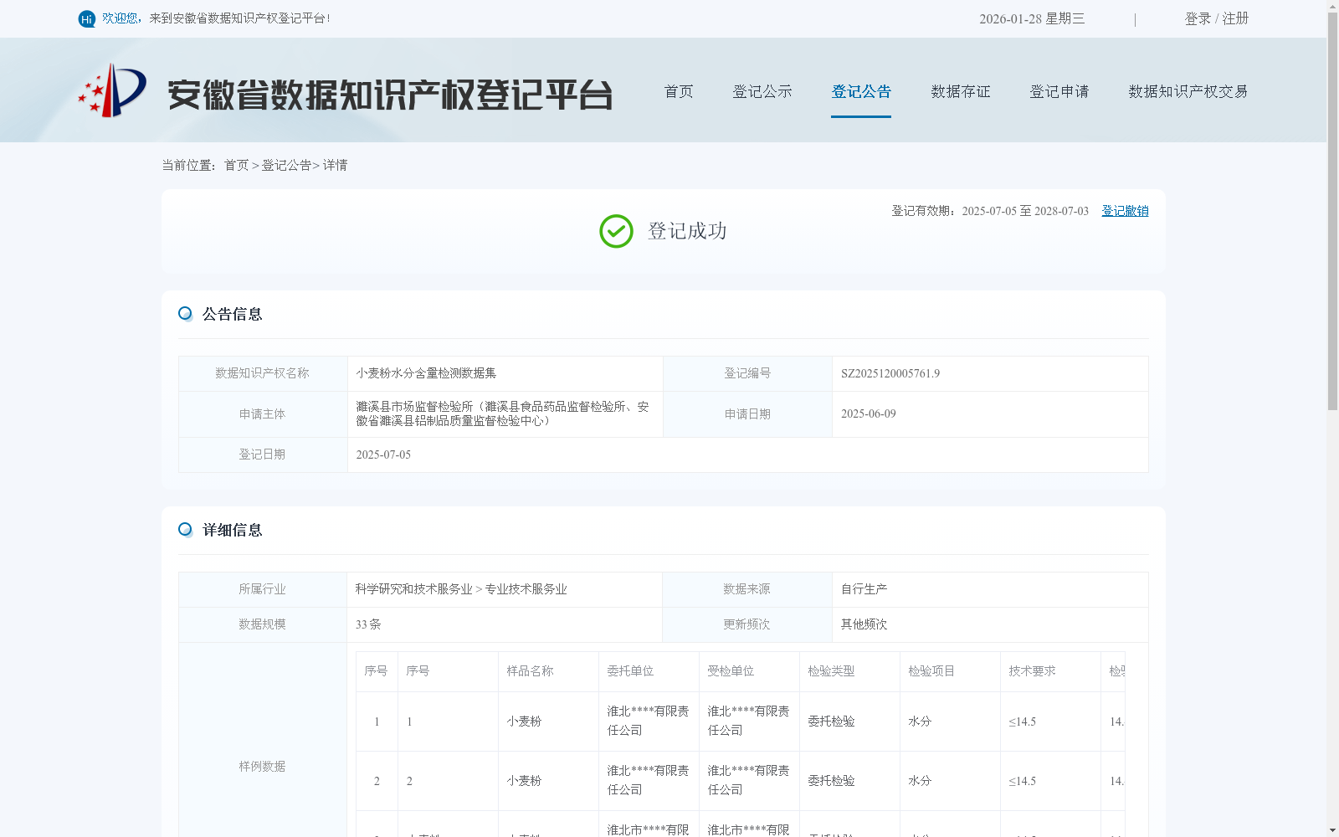
Task: Click 委托检验 in sample row 2
Action: coord(831,781)
